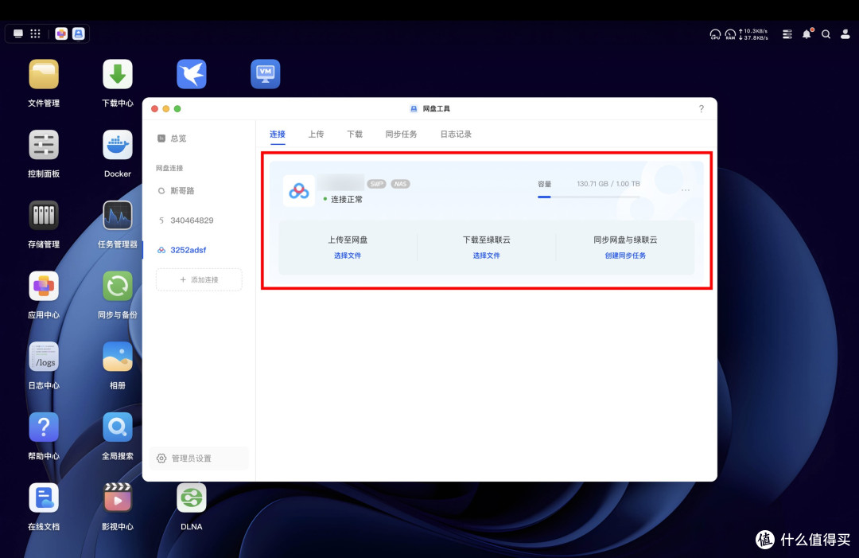Open 全局搜索 desktop icon

(x=117, y=427)
